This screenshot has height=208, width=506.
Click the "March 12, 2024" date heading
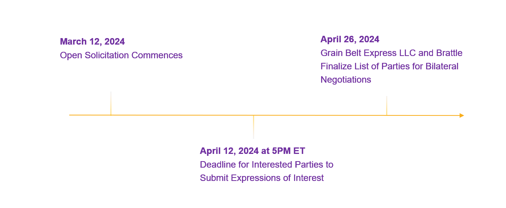(x=92, y=42)
